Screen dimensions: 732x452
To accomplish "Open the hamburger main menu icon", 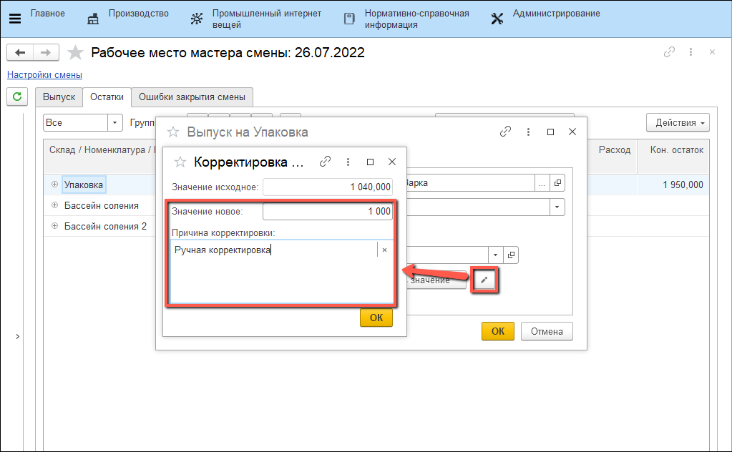I will (15, 19).
